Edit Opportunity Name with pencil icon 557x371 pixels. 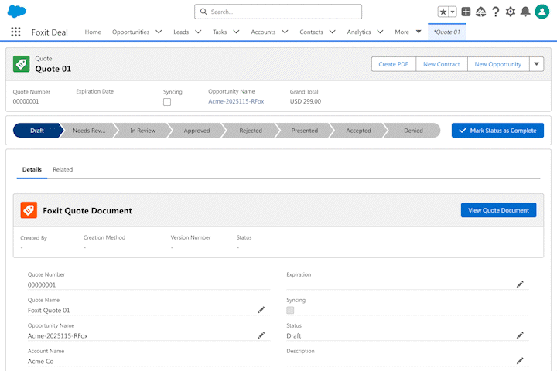[x=261, y=335]
